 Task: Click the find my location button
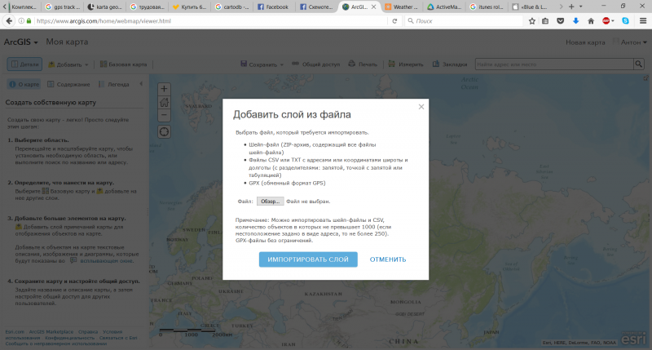165,131
